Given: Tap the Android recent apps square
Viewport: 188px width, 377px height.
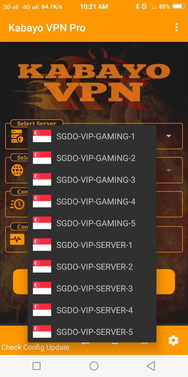Looking at the screenshot, I should (x=37, y=366).
